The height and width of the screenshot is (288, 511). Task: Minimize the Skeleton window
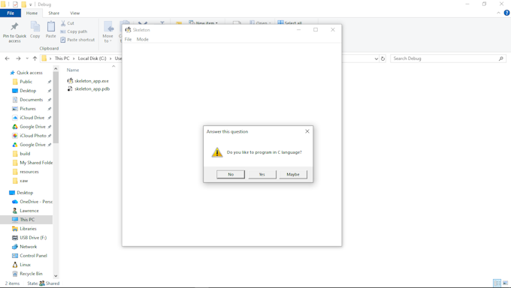click(298, 29)
